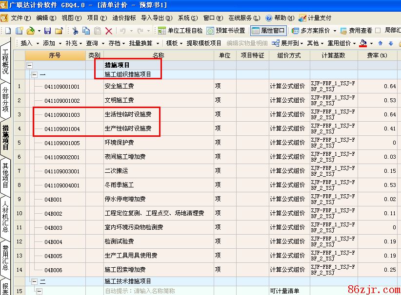Click the Save (floppy disk) icon
Viewport: 401px width, 295px height.
tap(47, 31)
